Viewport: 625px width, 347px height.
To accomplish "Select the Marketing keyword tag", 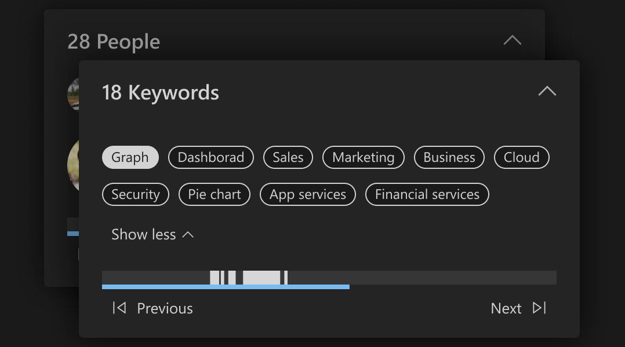I will [x=363, y=157].
